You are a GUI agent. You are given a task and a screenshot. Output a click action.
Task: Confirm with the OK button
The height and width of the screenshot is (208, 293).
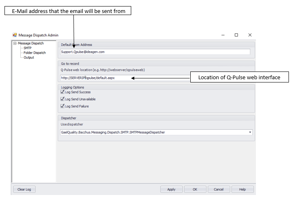click(195, 189)
